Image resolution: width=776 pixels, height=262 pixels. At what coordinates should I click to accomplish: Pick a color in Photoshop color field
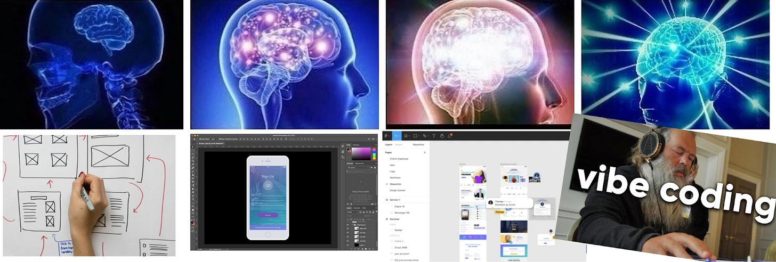[361, 154]
